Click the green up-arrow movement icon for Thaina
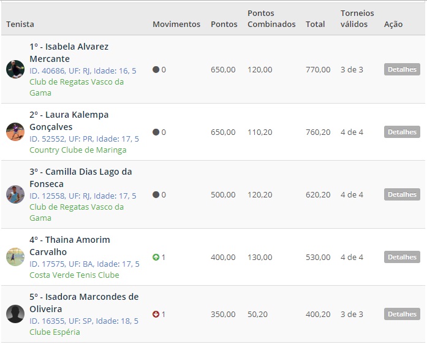The image size is (427, 344). tap(156, 258)
